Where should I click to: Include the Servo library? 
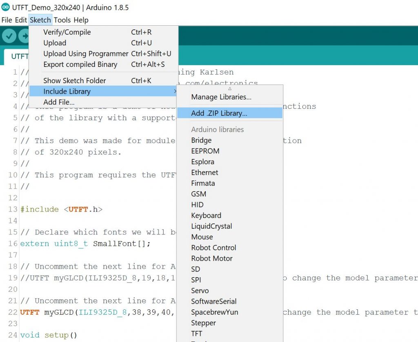pyautogui.click(x=200, y=290)
